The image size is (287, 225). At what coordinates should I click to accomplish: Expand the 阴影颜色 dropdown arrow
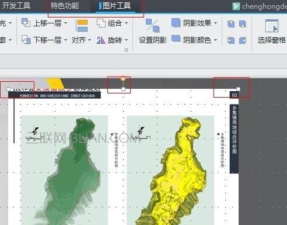point(215,40)
